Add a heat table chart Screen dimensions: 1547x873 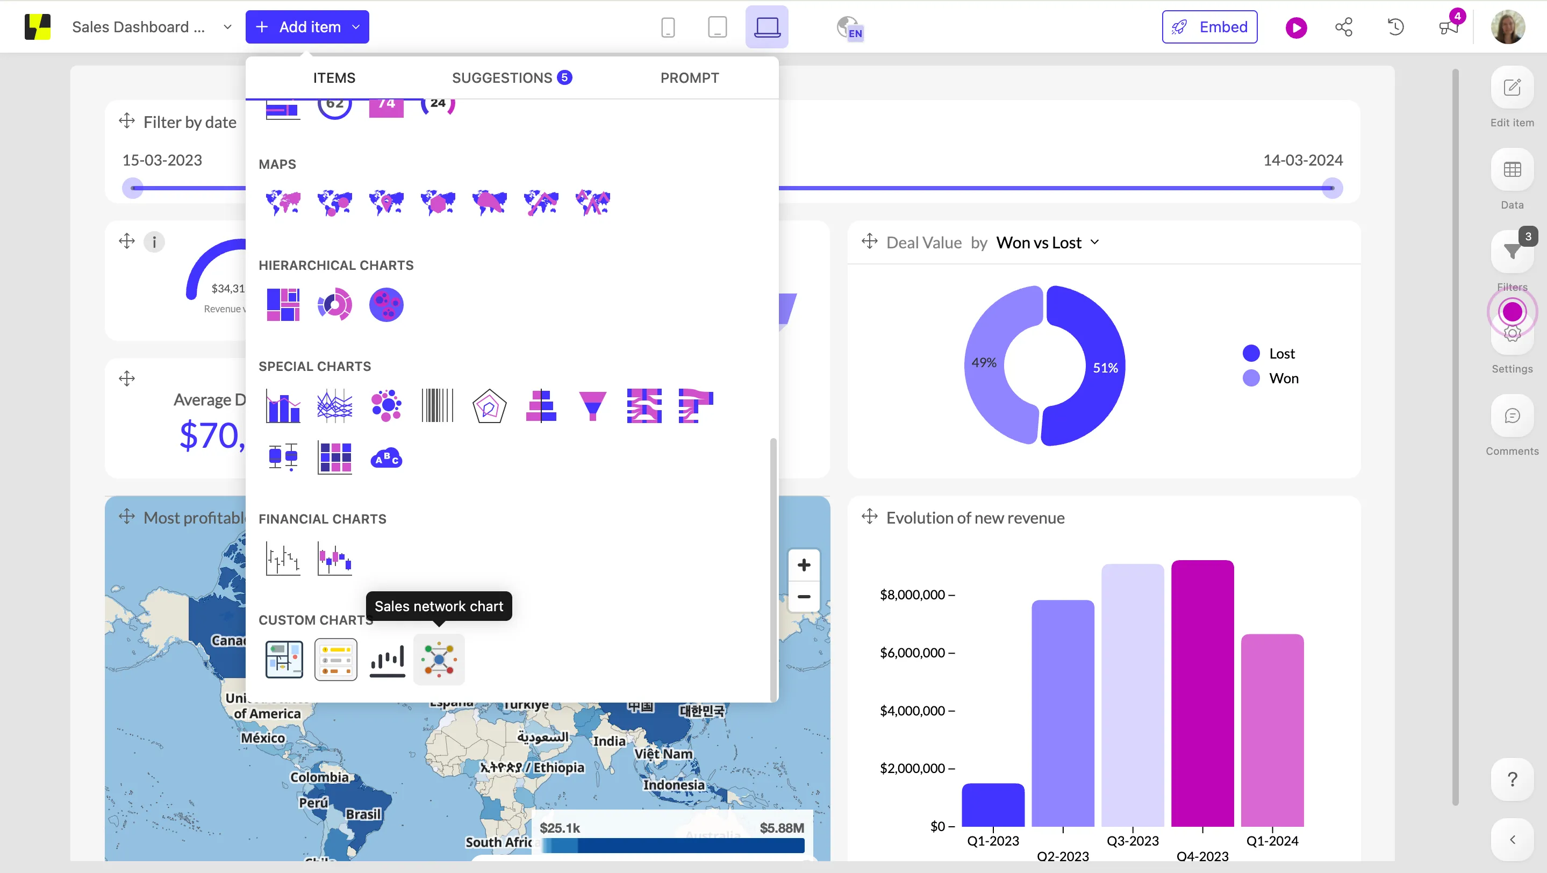[334, 457]
